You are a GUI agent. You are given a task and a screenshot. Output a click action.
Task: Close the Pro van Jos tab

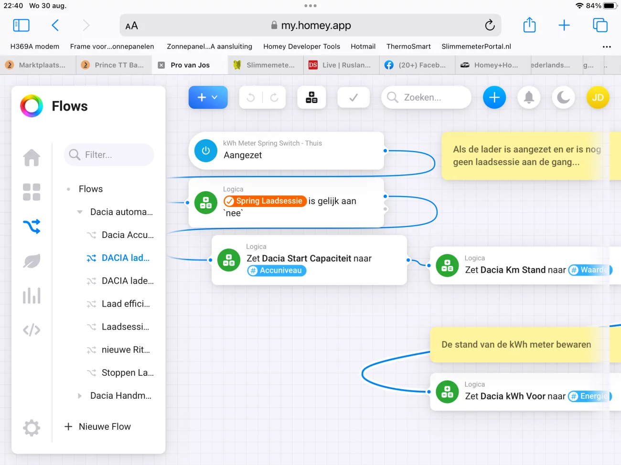point(161,65)
